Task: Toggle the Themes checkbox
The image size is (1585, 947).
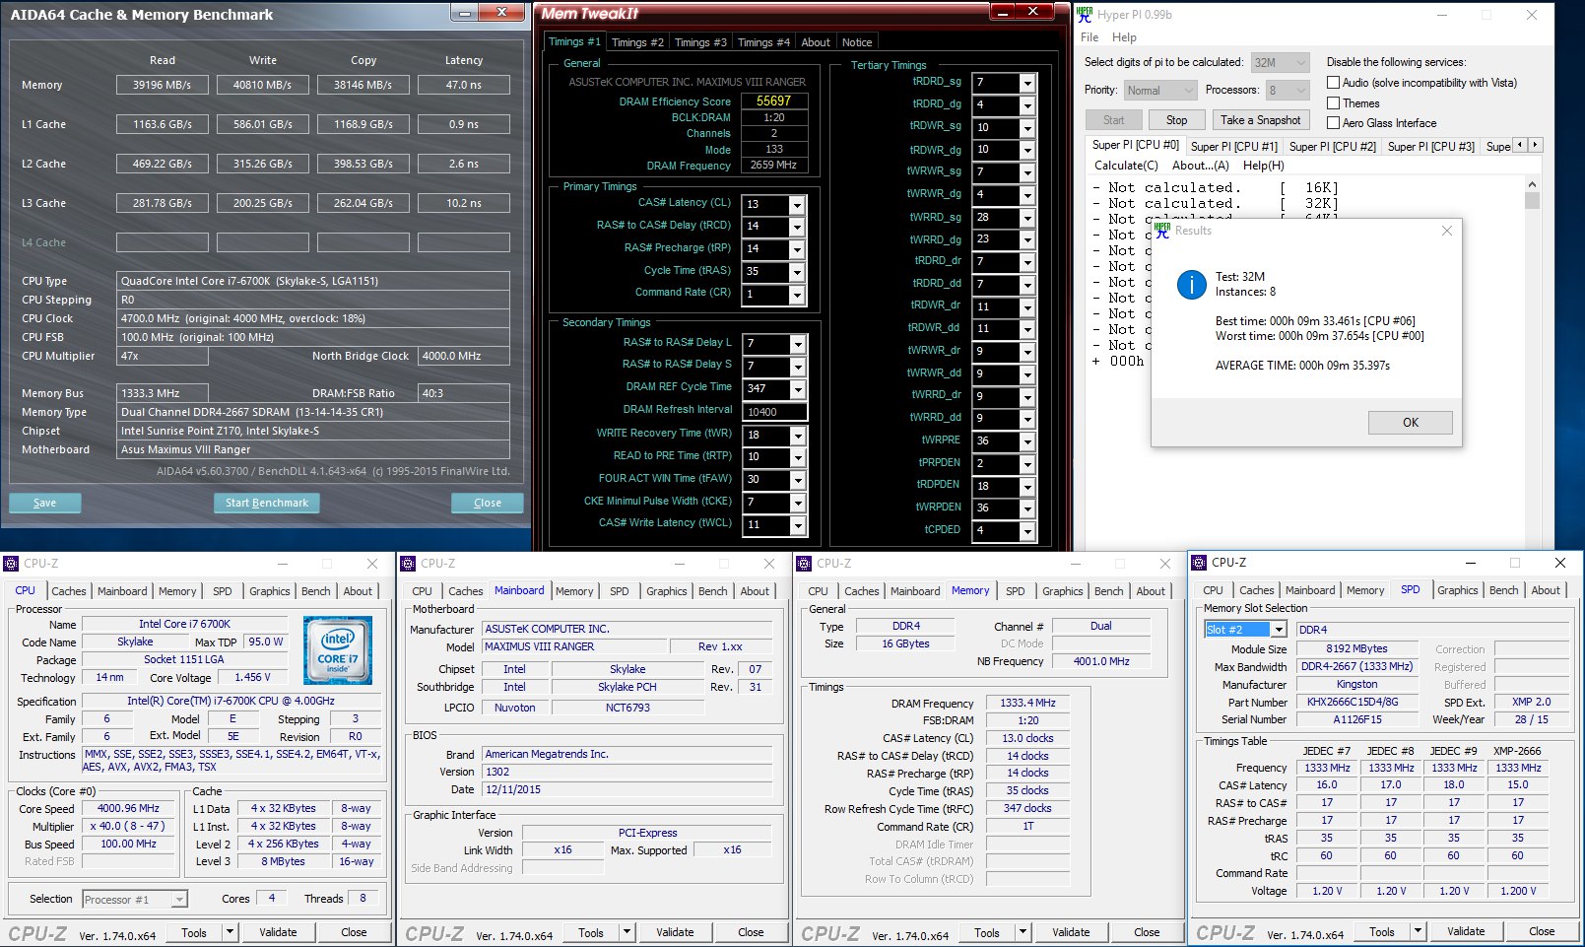Action: 1333,103
